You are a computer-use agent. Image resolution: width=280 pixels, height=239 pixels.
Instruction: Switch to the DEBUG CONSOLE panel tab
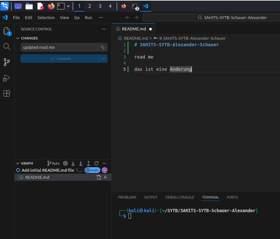coord(180,197)
